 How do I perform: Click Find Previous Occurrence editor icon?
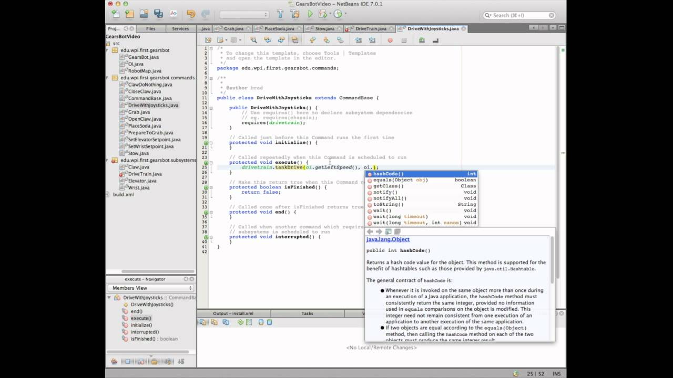(267, 40)
